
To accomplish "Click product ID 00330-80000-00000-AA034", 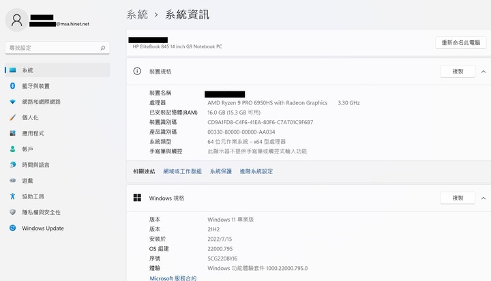I will (241, 132).
